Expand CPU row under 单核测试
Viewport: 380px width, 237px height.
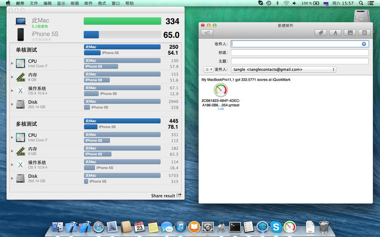pos(12,64)
